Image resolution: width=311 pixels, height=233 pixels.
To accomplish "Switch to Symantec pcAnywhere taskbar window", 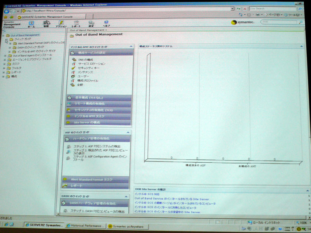I will pos(128,226).
